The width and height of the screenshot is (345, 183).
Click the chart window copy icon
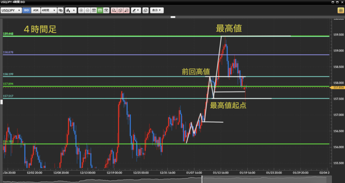[145, 10]
